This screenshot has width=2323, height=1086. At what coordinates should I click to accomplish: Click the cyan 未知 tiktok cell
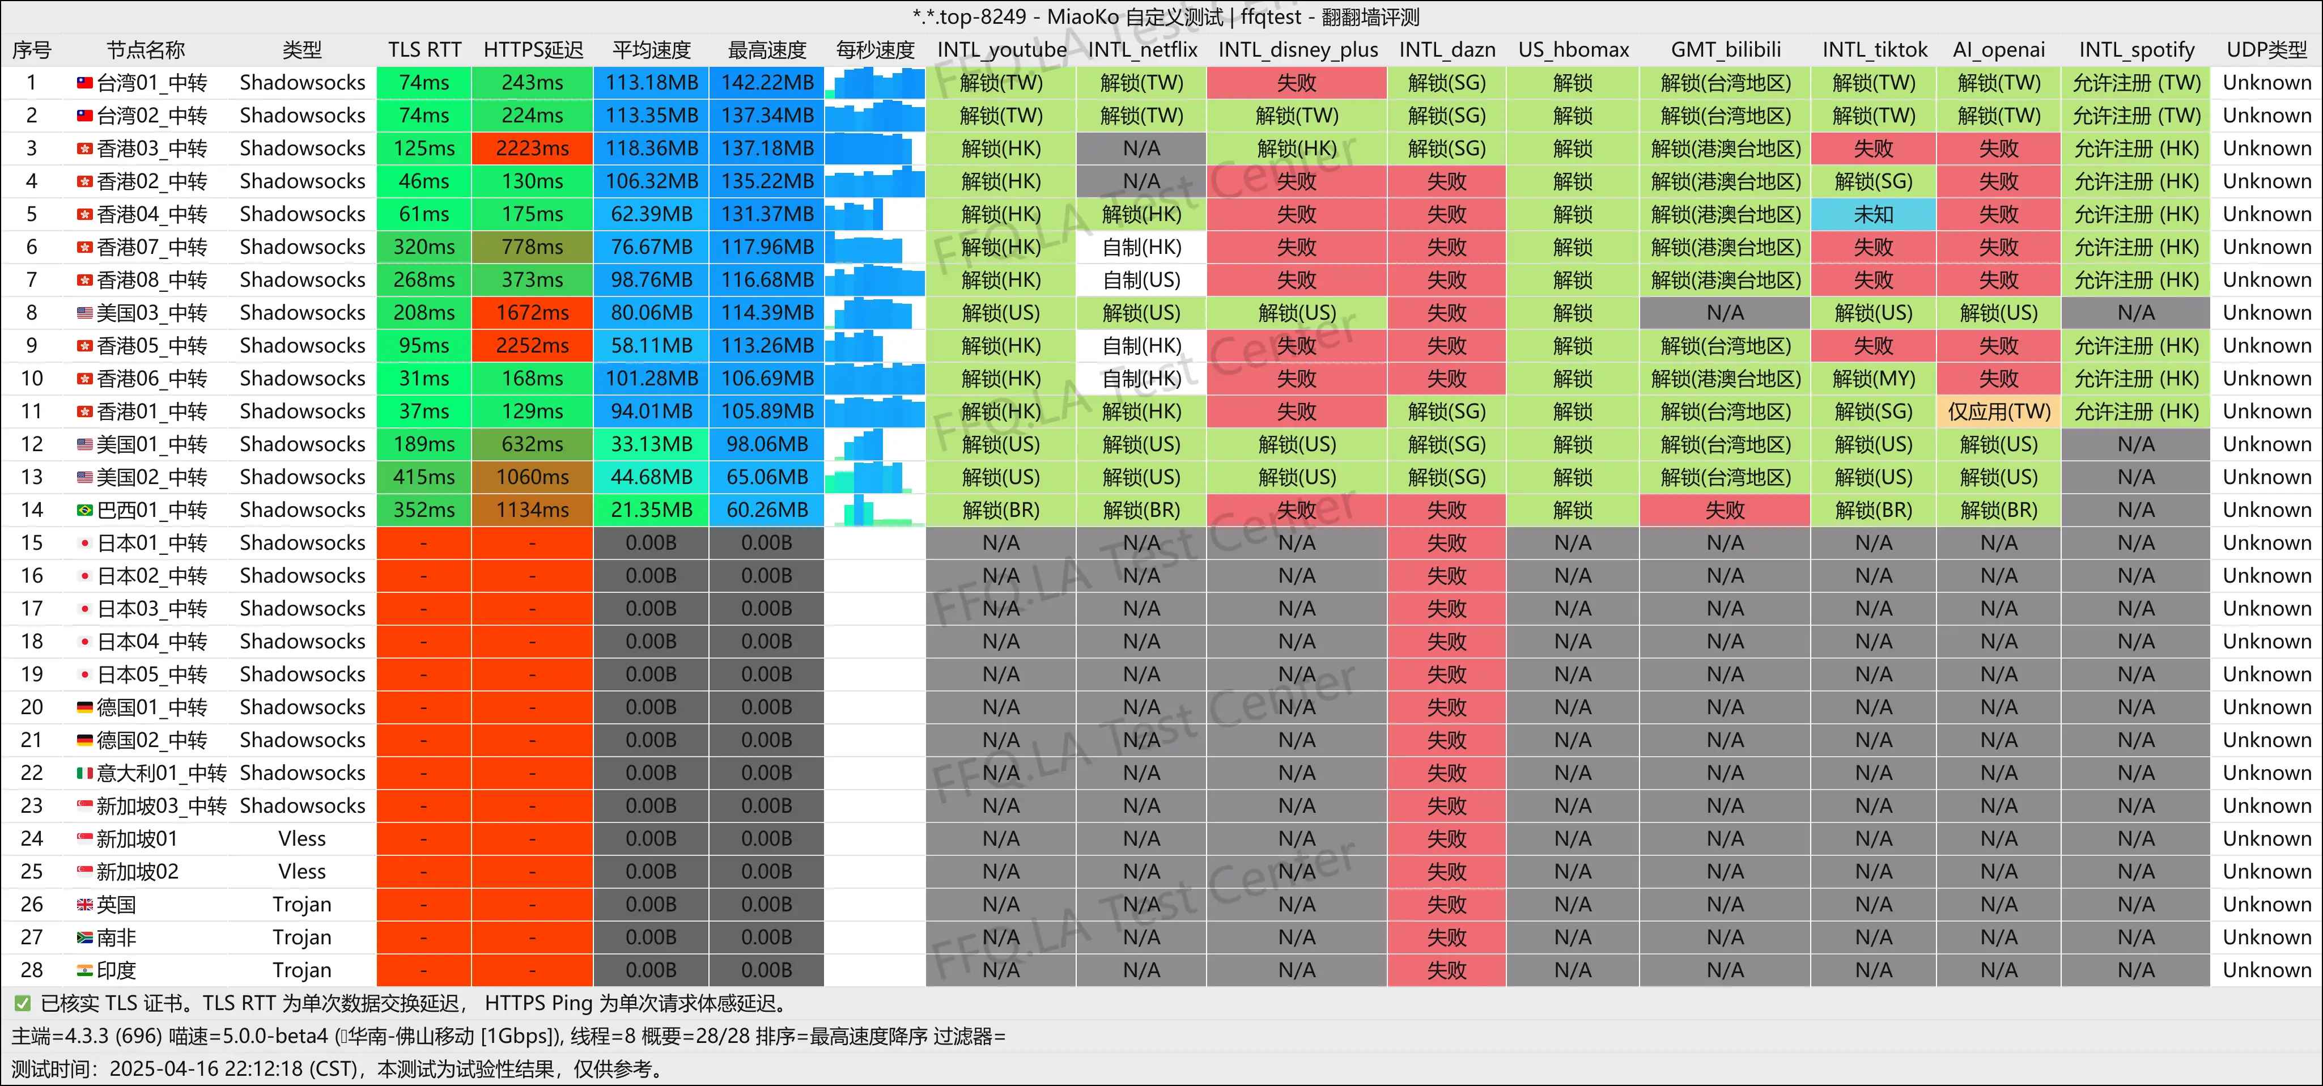tap(1873, 215)
